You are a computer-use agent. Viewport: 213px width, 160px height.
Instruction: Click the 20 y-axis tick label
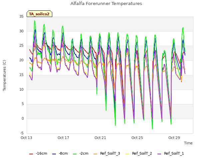click(x=21, y=60)
